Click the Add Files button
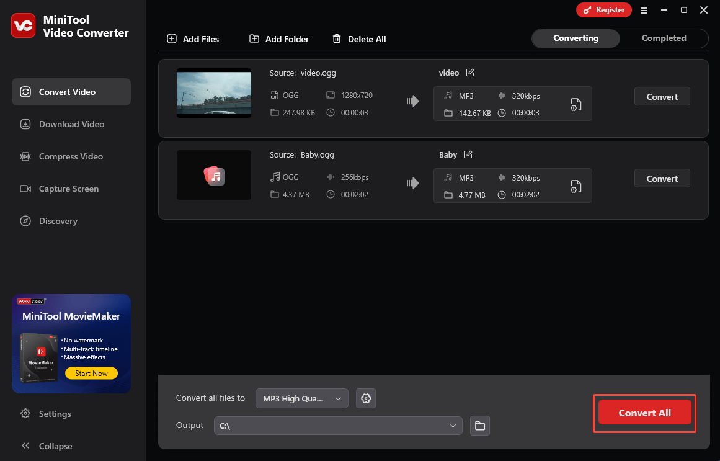This screenshot has height=461, width=720. point(193,39)
